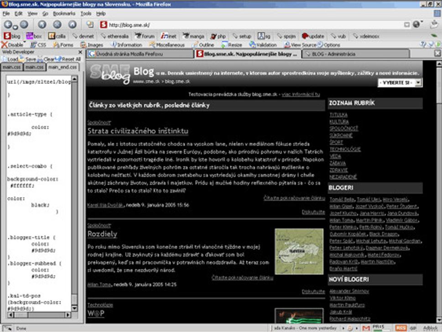This screenshot has width=442, height=332.
Task: Open the 'update' bookmark
Action: click(x=313, y=36)
